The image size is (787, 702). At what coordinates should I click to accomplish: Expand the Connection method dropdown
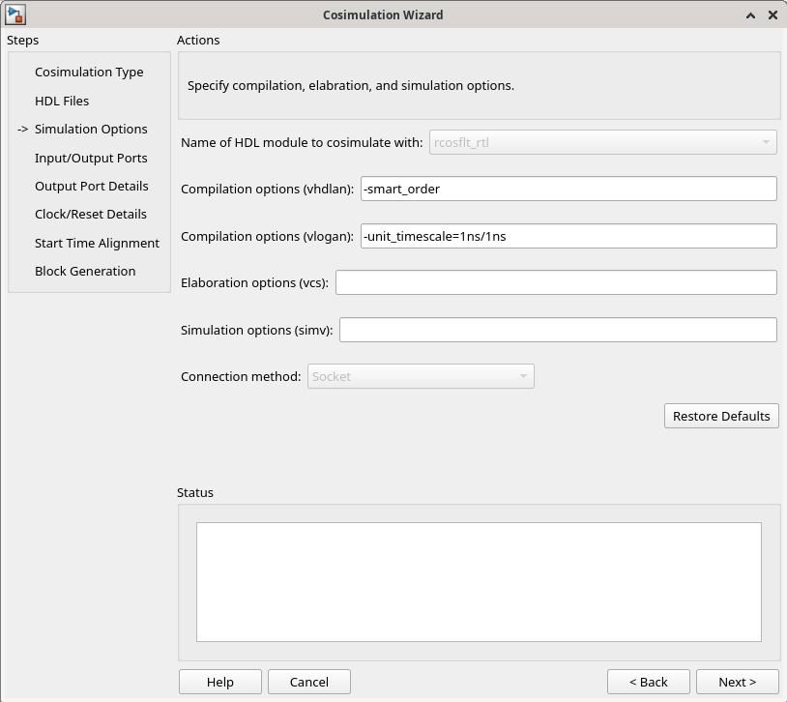click(x=421, y=377)
